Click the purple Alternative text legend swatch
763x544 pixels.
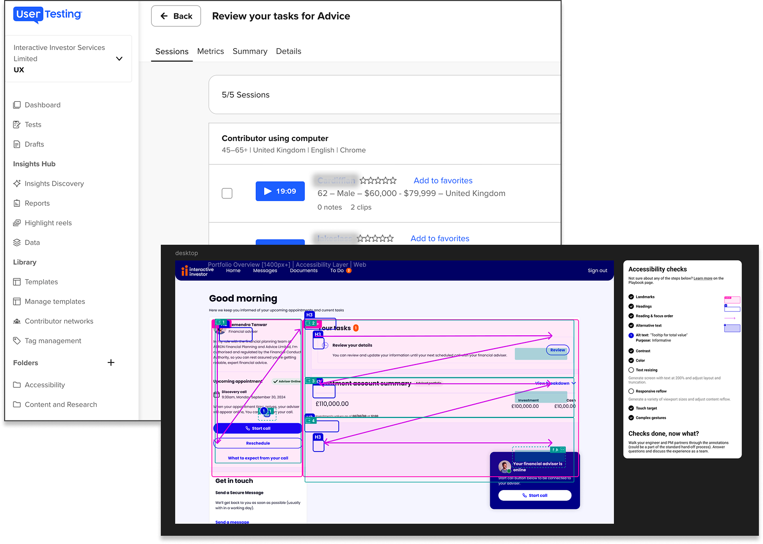(x=732, y=328)
